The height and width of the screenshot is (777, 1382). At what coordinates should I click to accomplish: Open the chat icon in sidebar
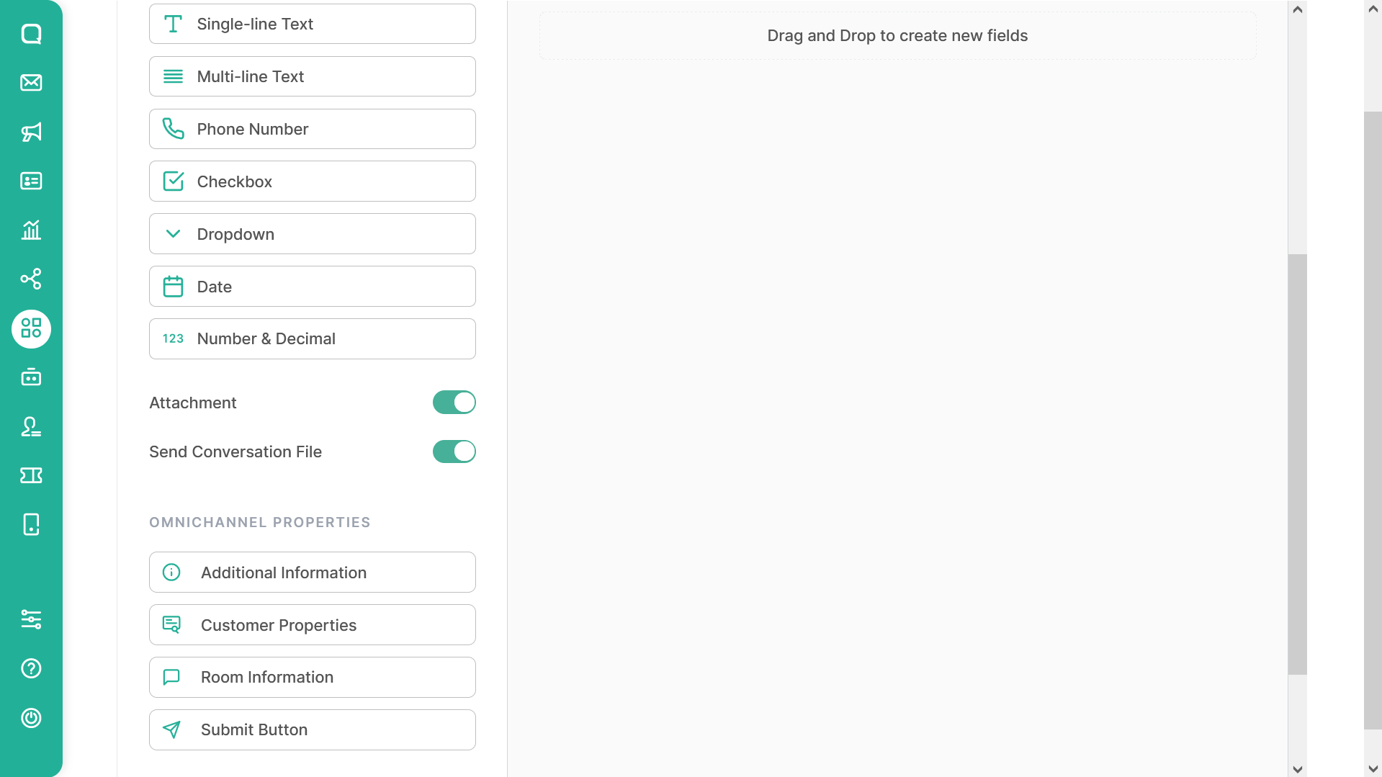pyautogui.click(x=31, y=34)
